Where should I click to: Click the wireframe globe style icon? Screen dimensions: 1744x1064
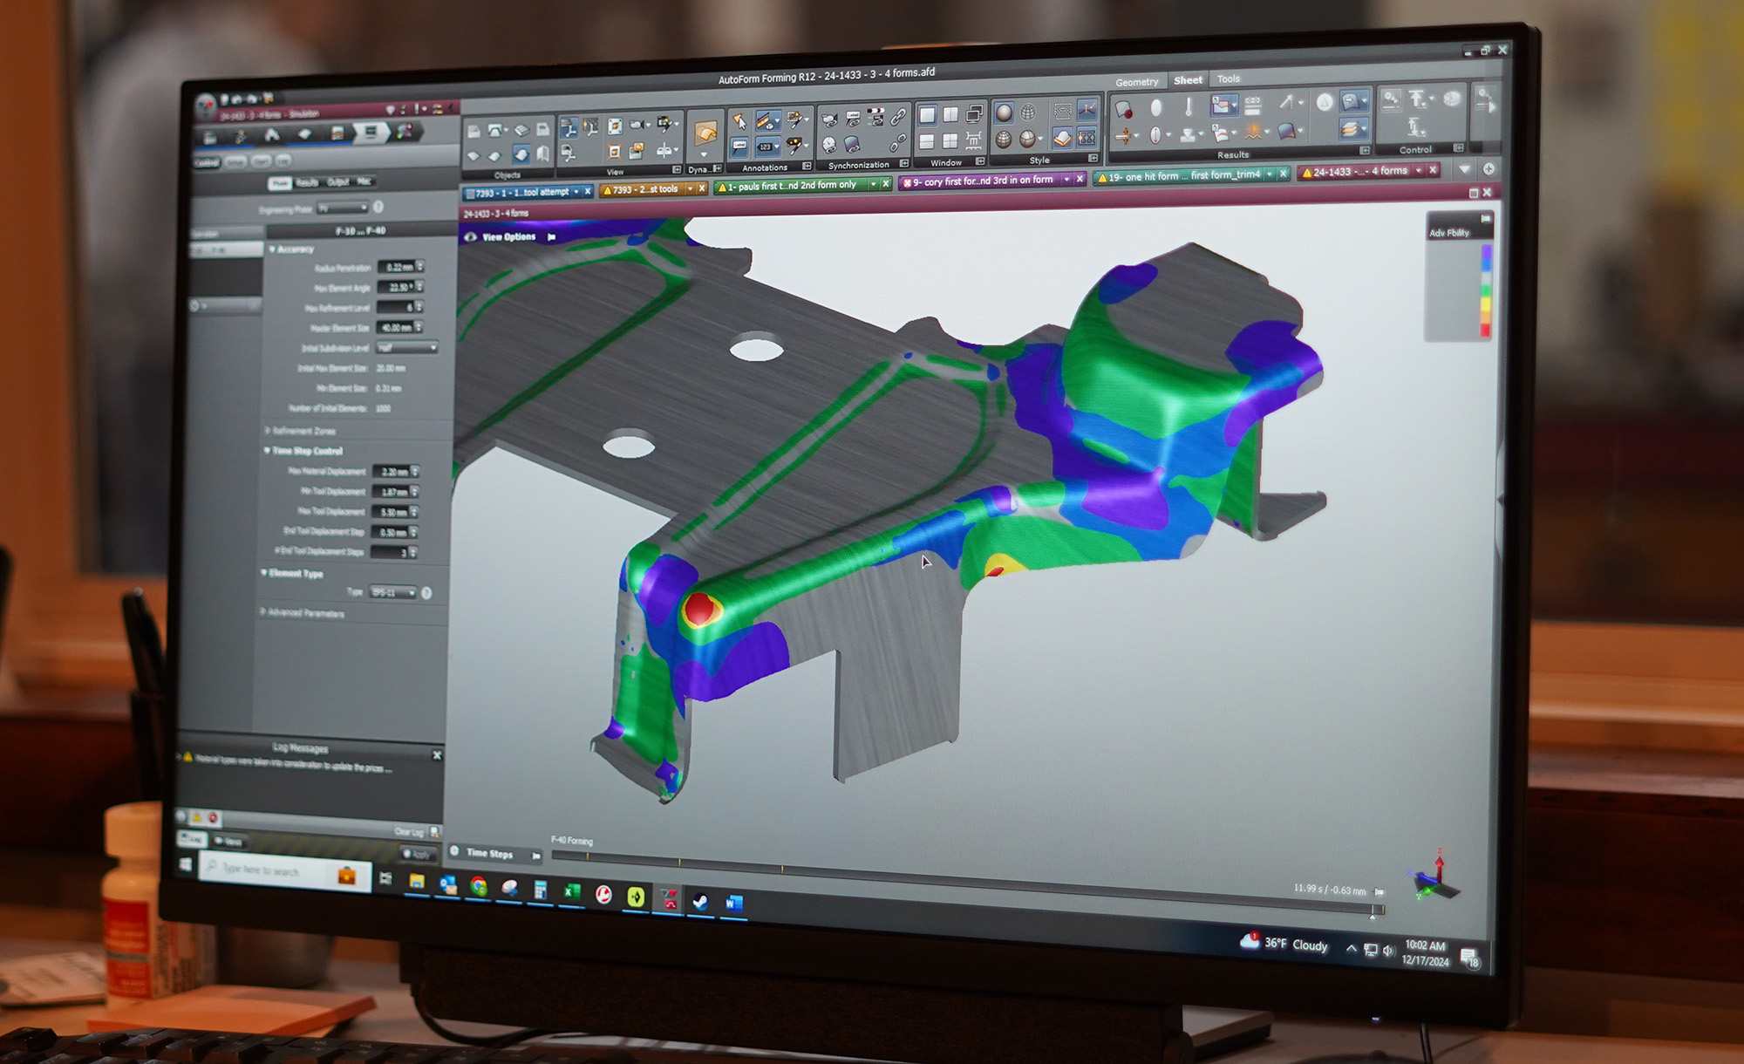pyautogui.click(x=1029, y=113)
